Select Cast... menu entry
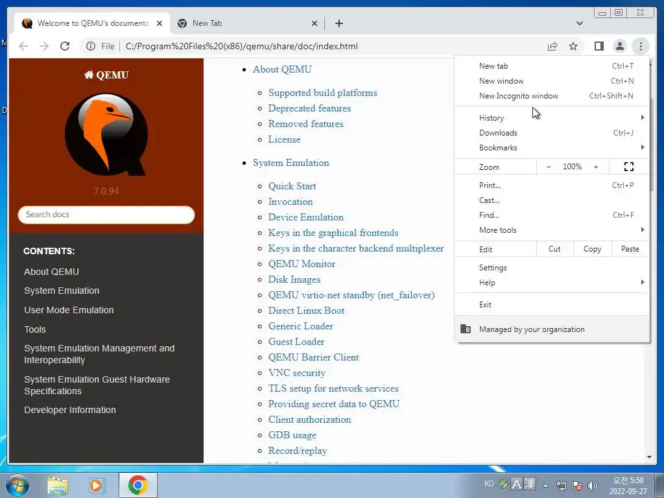The height and width of the screenshot is (498, 664). click(552, 200)
